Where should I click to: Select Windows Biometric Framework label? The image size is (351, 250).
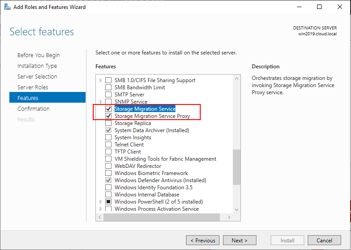[151, 173]
